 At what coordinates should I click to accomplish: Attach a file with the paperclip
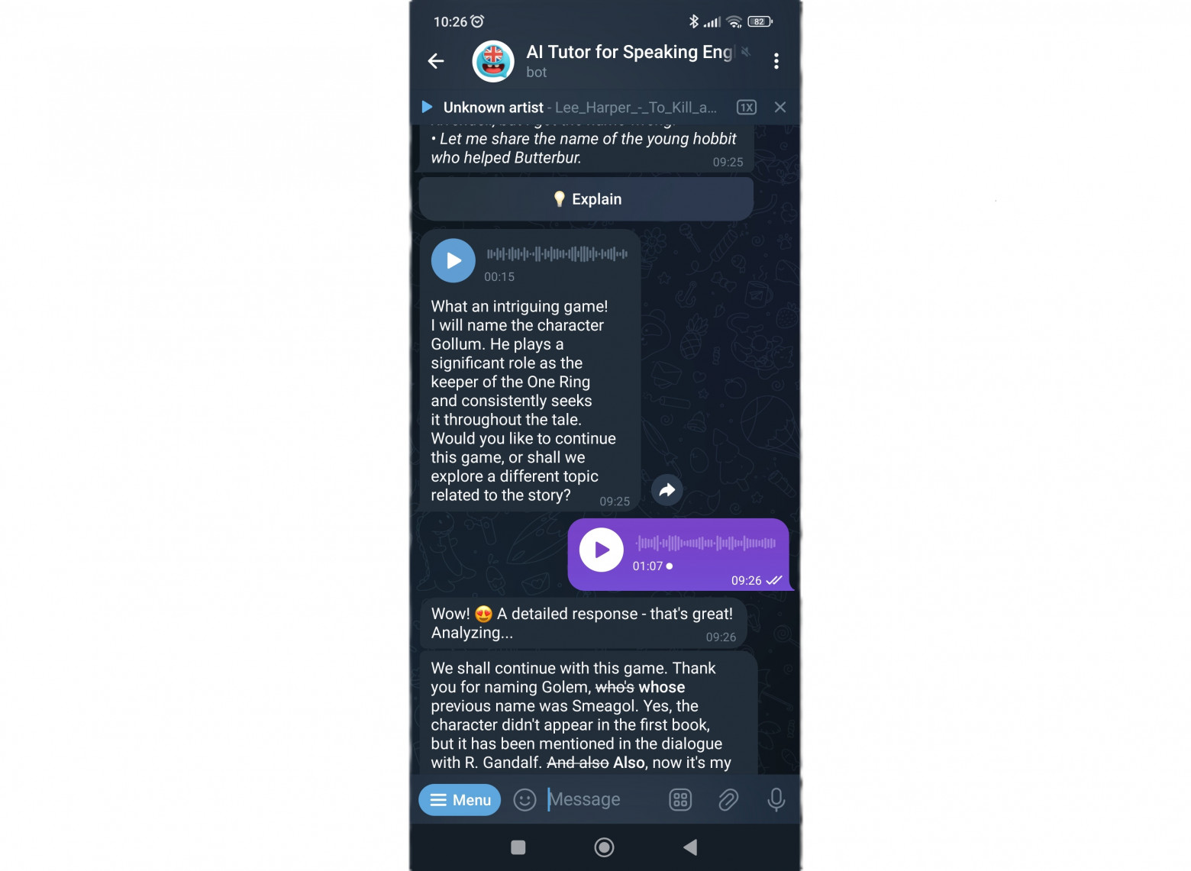(x=728, y=800)
